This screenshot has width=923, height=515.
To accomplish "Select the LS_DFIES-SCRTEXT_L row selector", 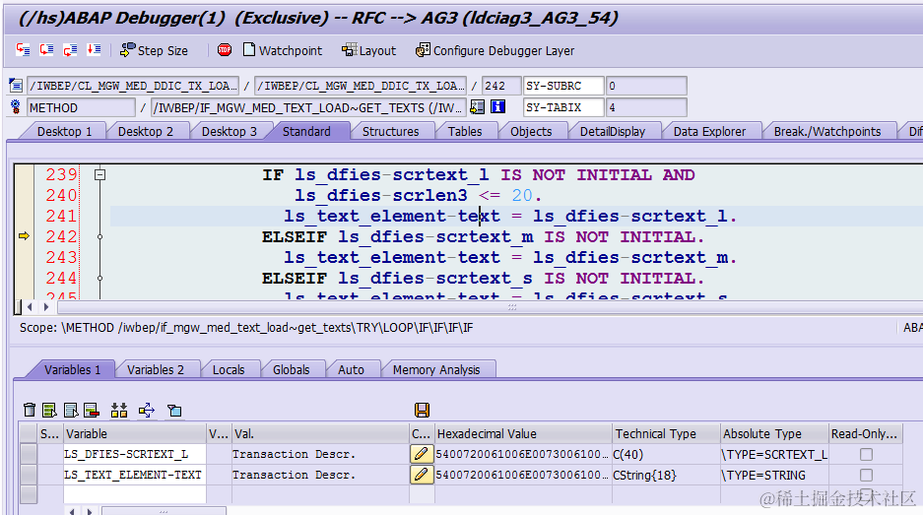I will click(29, 454).
